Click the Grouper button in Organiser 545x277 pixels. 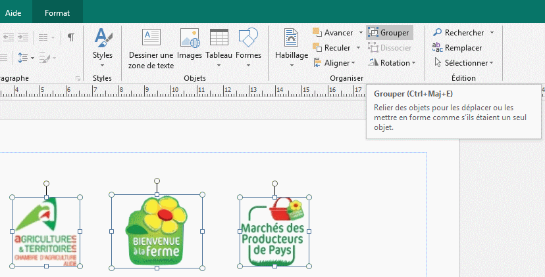pos(389,33)
